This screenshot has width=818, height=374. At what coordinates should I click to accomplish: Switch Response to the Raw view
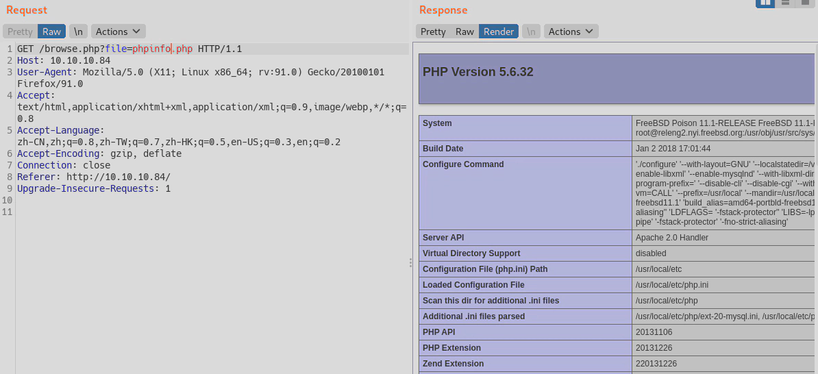pyautogui.click(x=464, y=32)
